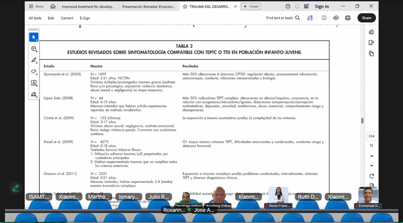The width and height of the screenshot is (403, 223).
Task: Open the fill and sign pen tool
Action: point(34,94)
